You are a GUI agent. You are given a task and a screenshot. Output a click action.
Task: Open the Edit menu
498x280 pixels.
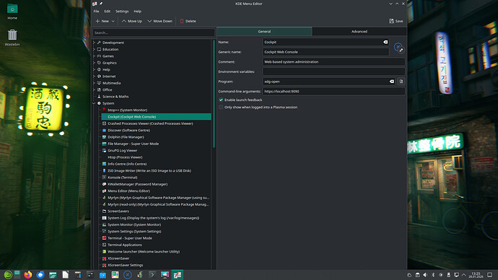click(108, 12)
